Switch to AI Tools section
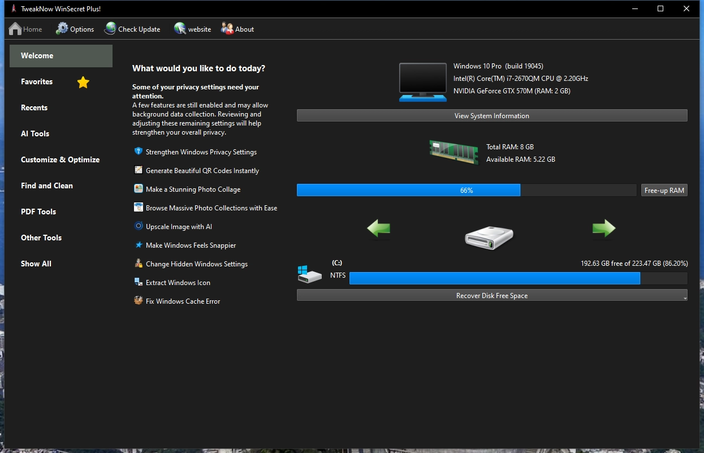704x453 pixels. [35, 134]
